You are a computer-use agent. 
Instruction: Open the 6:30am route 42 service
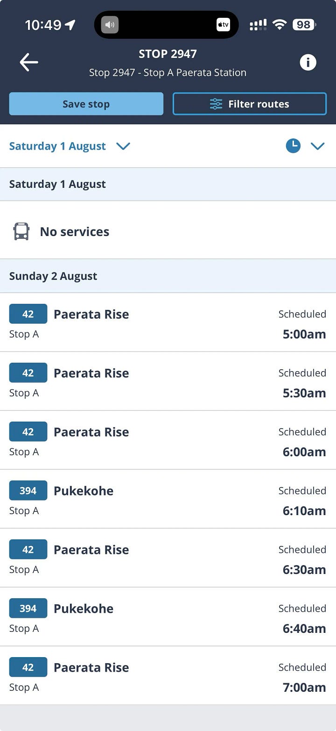click(168, 558)
